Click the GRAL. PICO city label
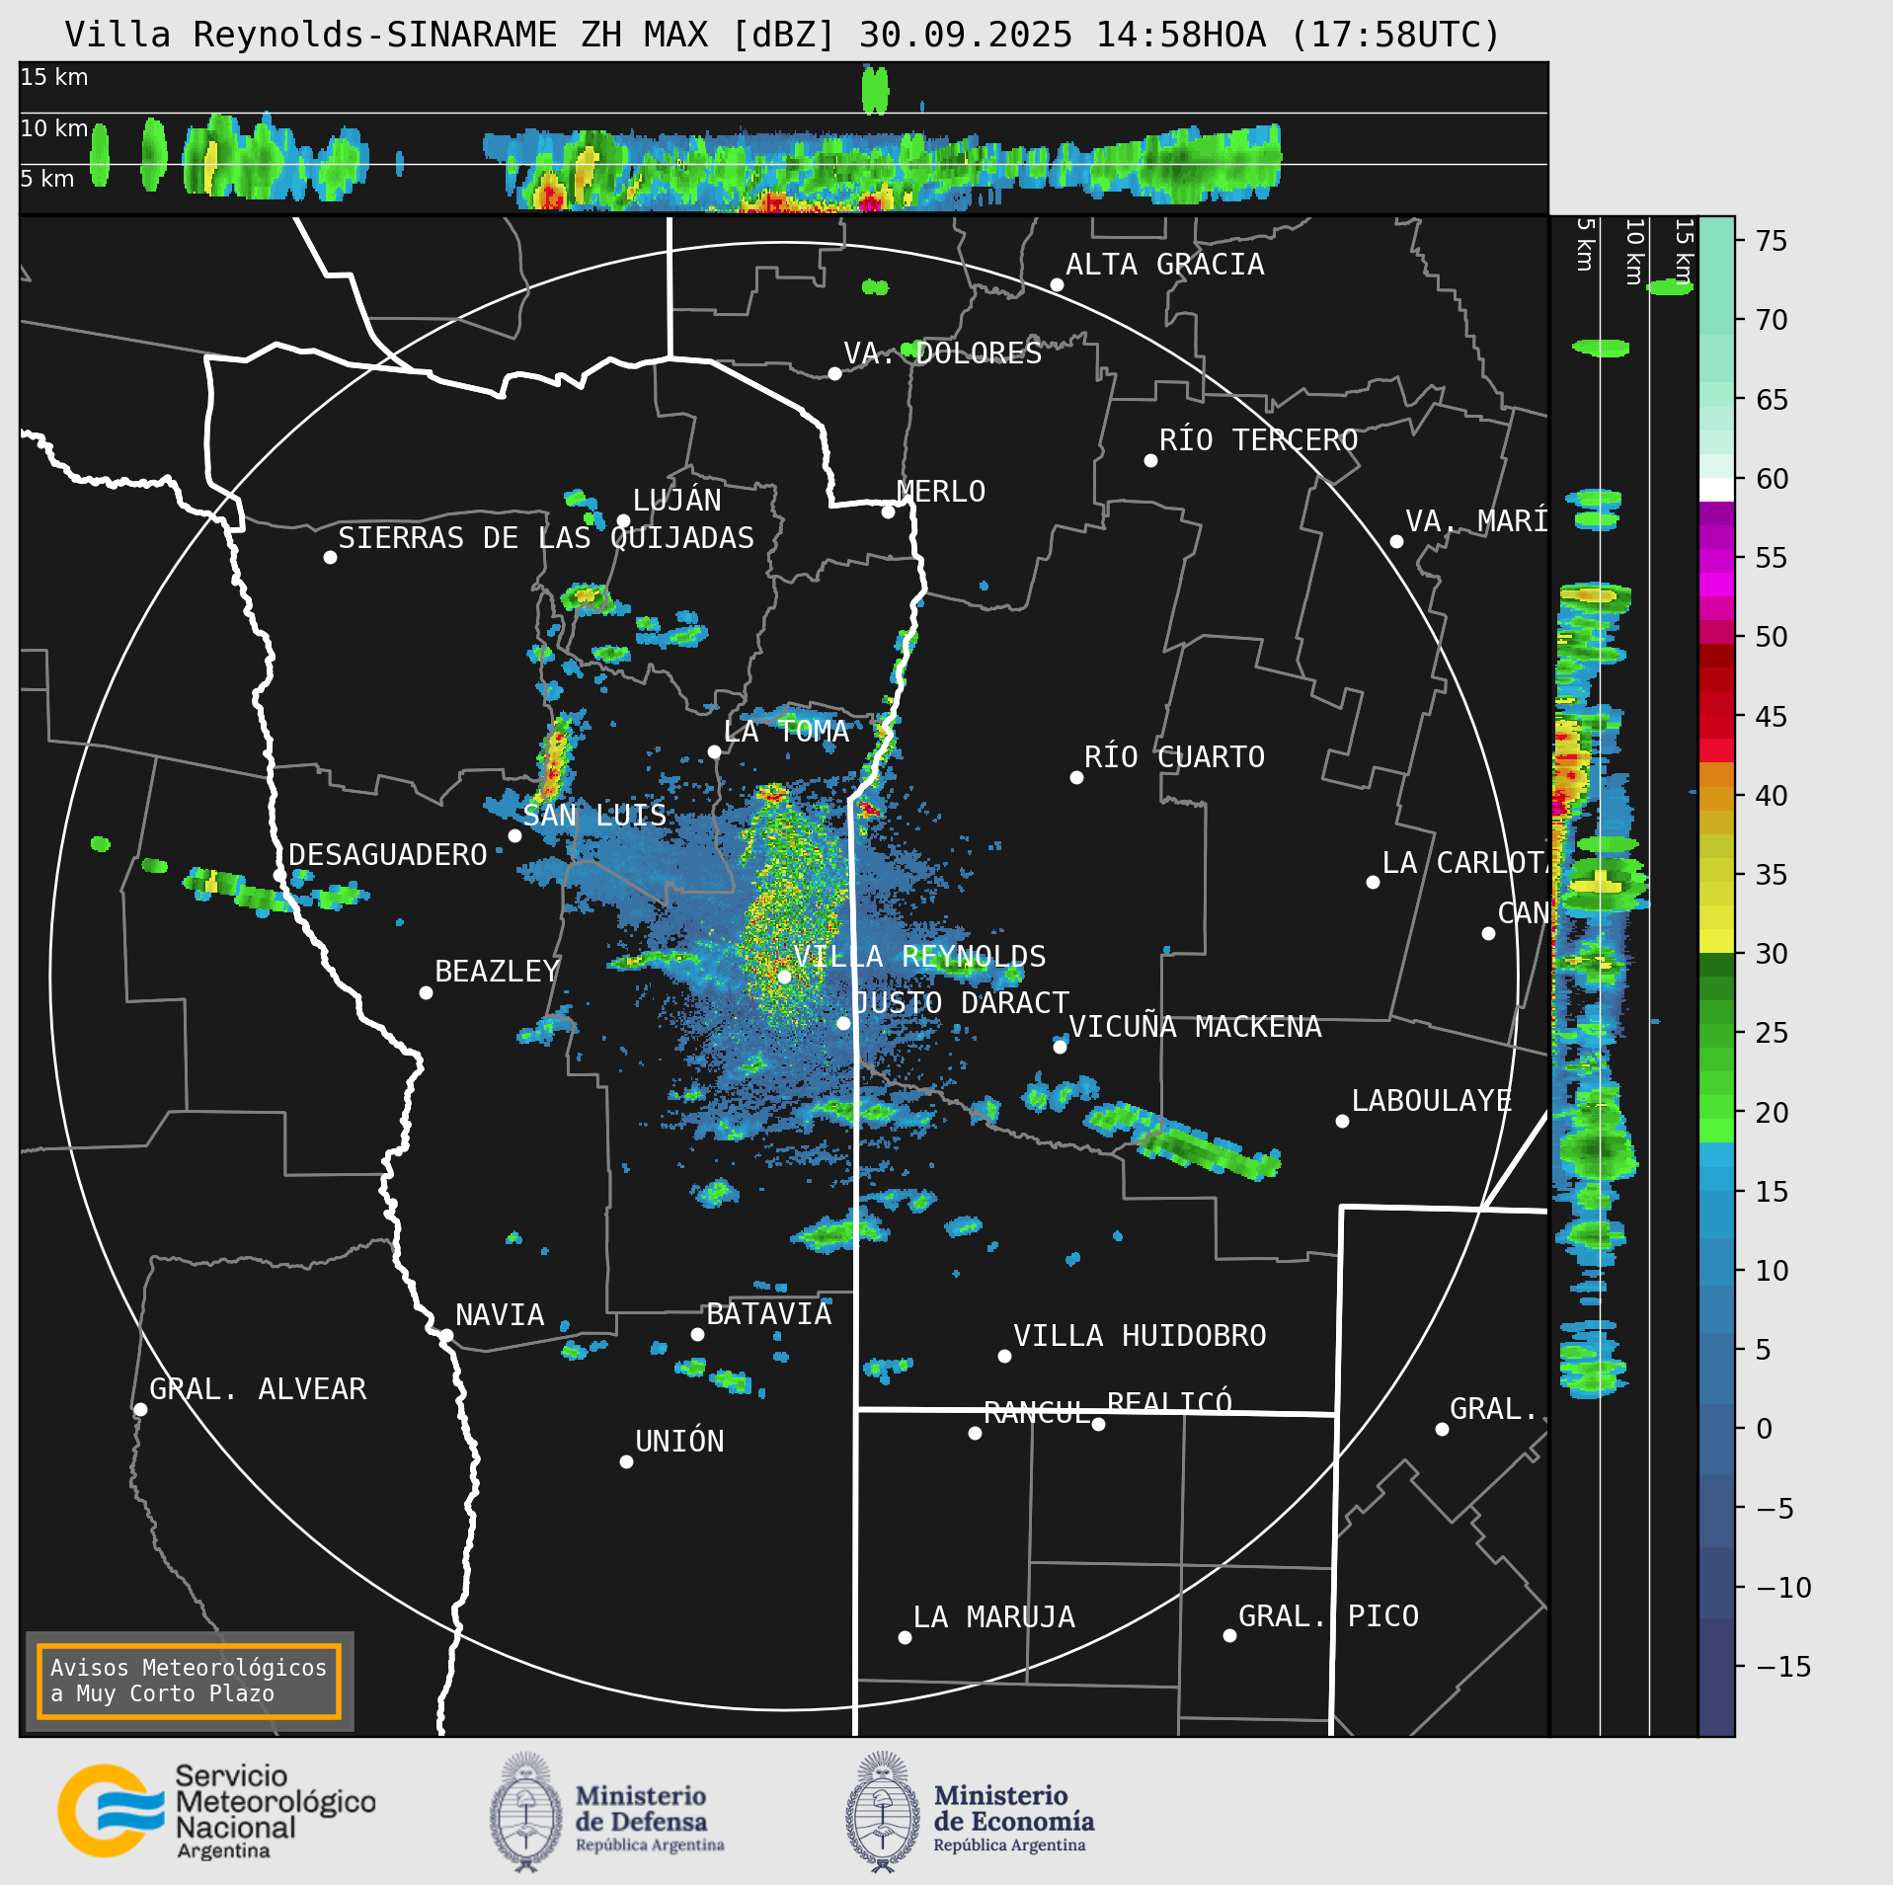The width and height of the screenshot is (1893, 1885). 1329,1616
